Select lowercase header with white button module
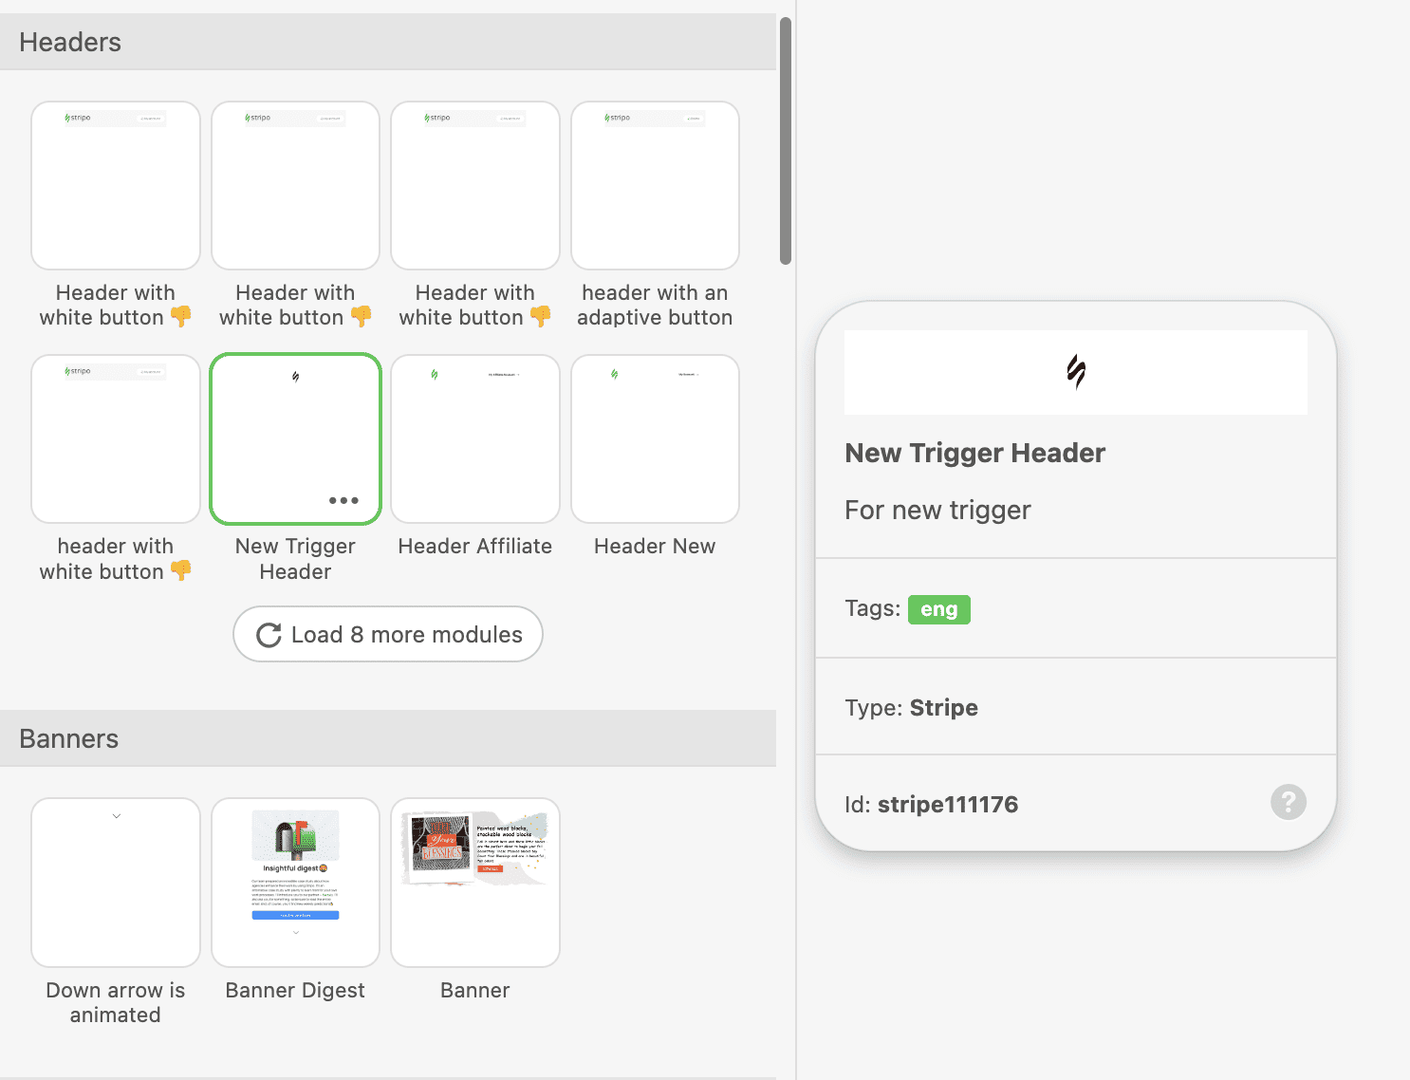The width and height of the screenshot is (1410, 1080). coord(116,438)
